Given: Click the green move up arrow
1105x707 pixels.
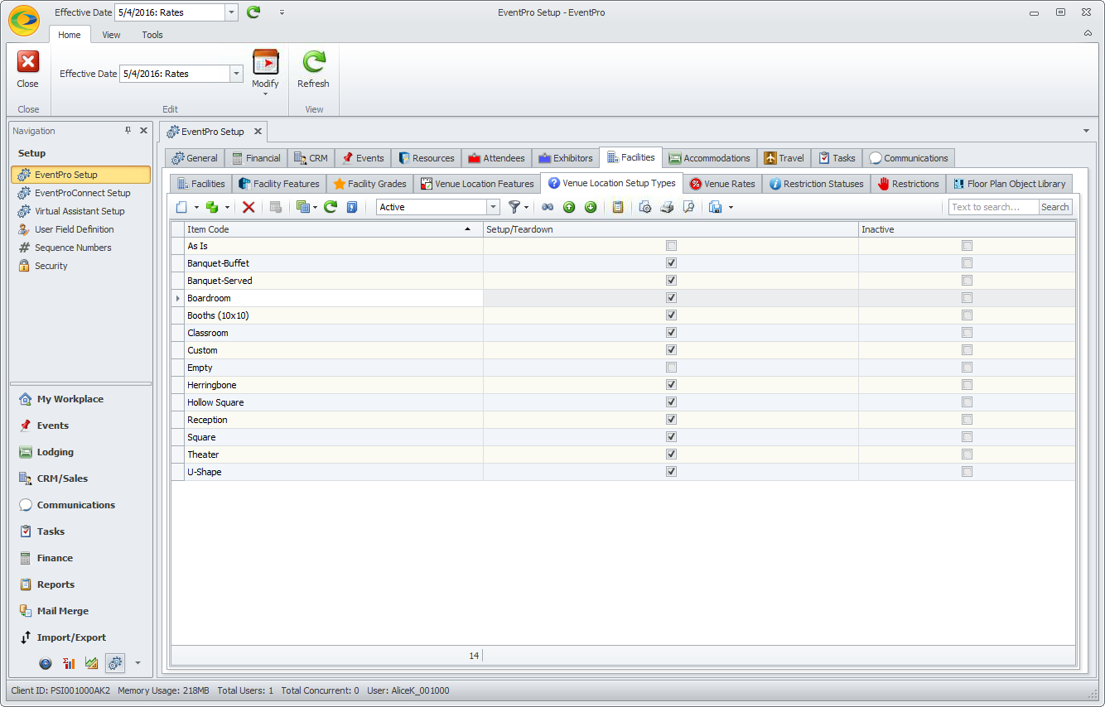Looking at the screenshot, I should tap(569, 207).
